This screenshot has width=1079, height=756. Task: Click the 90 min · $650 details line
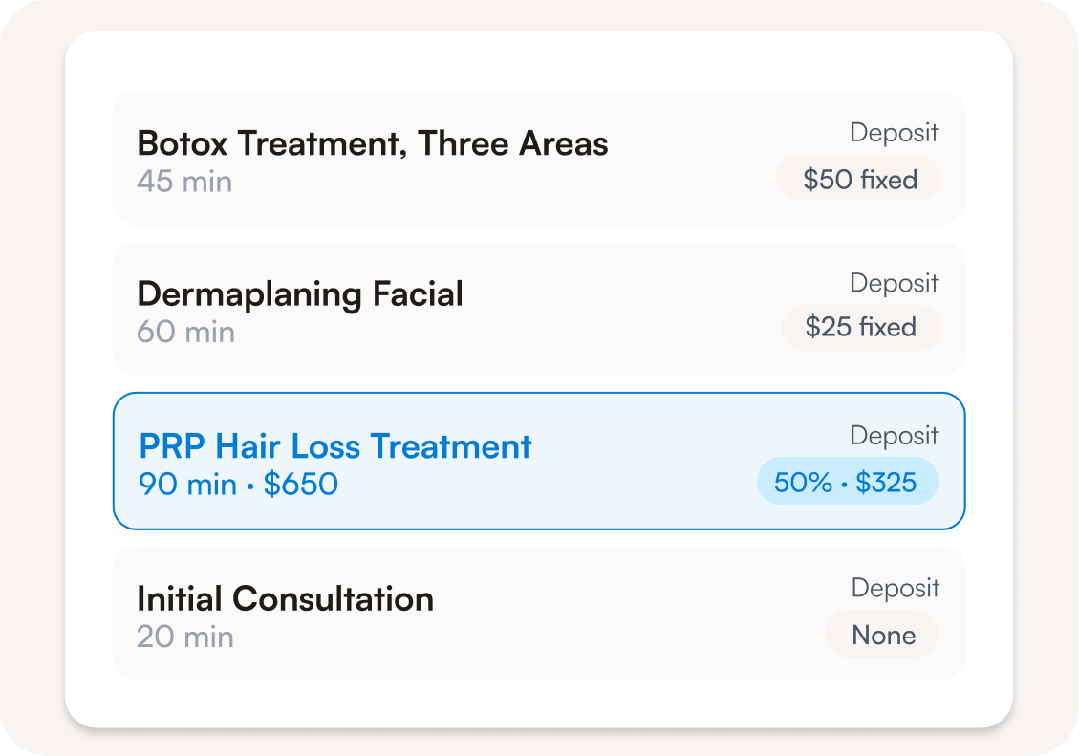pyautogui.click(x=238, y=485)
